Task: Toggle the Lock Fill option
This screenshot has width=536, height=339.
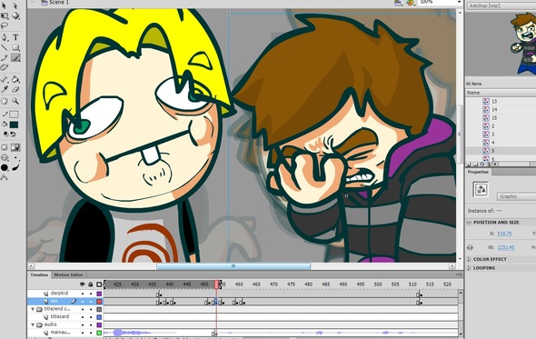Action: (x=15, y=147)
